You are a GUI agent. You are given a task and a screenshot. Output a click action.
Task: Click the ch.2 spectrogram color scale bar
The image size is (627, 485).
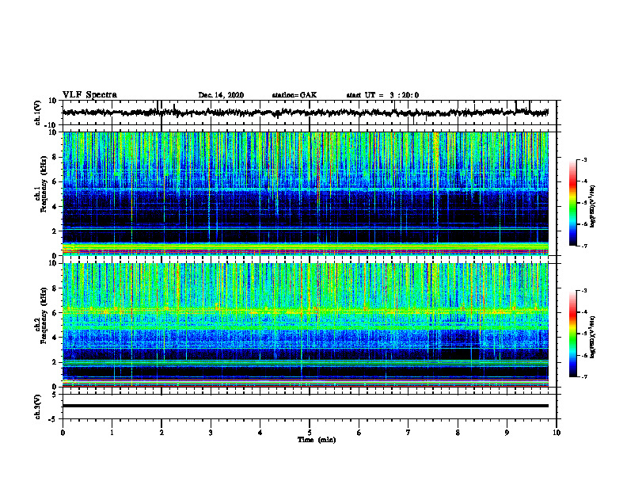point(573,334)
